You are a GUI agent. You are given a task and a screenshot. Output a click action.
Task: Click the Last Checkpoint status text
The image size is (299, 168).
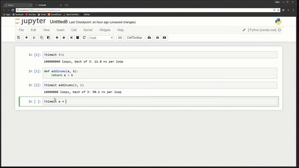[x=102, y=22]
